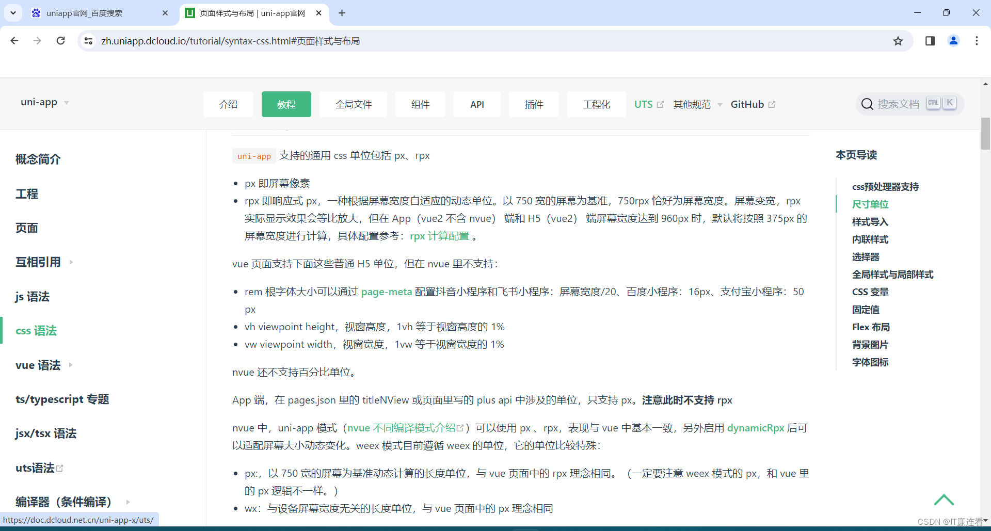
Task: Click the search magnifier icon
Action: (867, 104)
